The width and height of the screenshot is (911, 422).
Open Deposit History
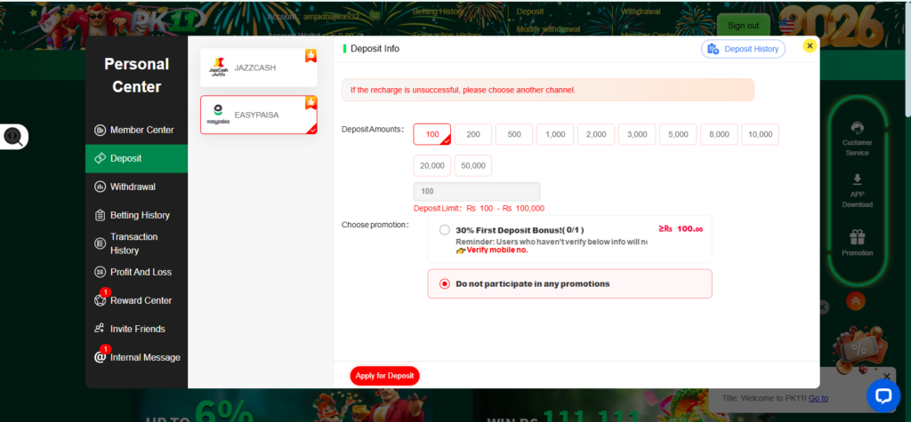pos(743,50)
